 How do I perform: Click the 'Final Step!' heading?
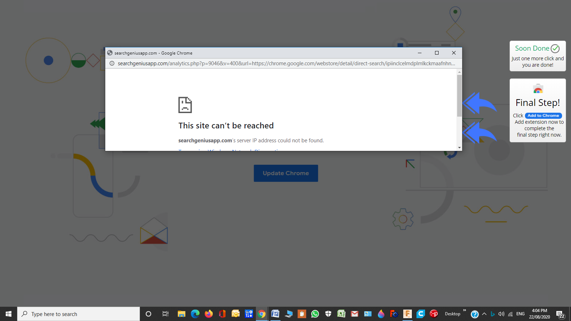[538, 103]
